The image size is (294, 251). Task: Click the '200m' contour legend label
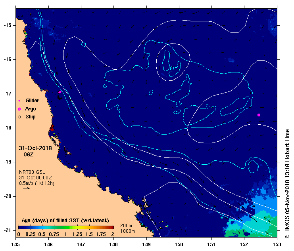[126, 226]
